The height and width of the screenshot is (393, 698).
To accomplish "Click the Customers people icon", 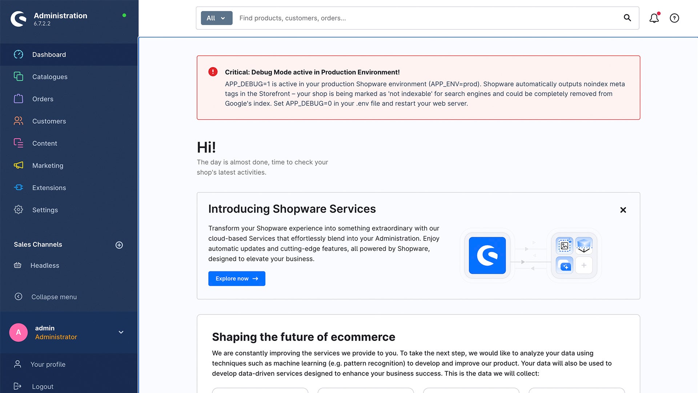I will click(x=19, y=121).
